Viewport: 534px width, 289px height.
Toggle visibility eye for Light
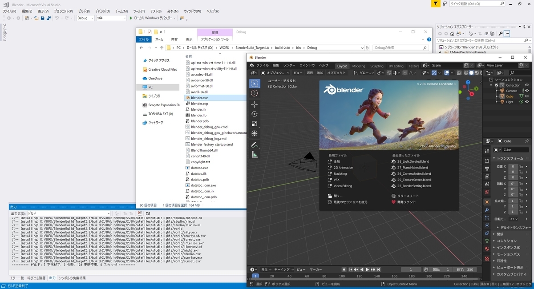point(527,102)
